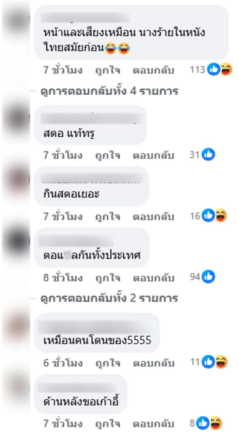Click the like icon next to 94
239x436 pixels.
pyautogui.click(x=209, y=277)
